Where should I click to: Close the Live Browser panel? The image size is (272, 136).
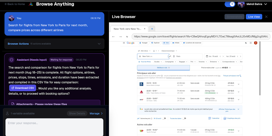click(x=266, y=17)
